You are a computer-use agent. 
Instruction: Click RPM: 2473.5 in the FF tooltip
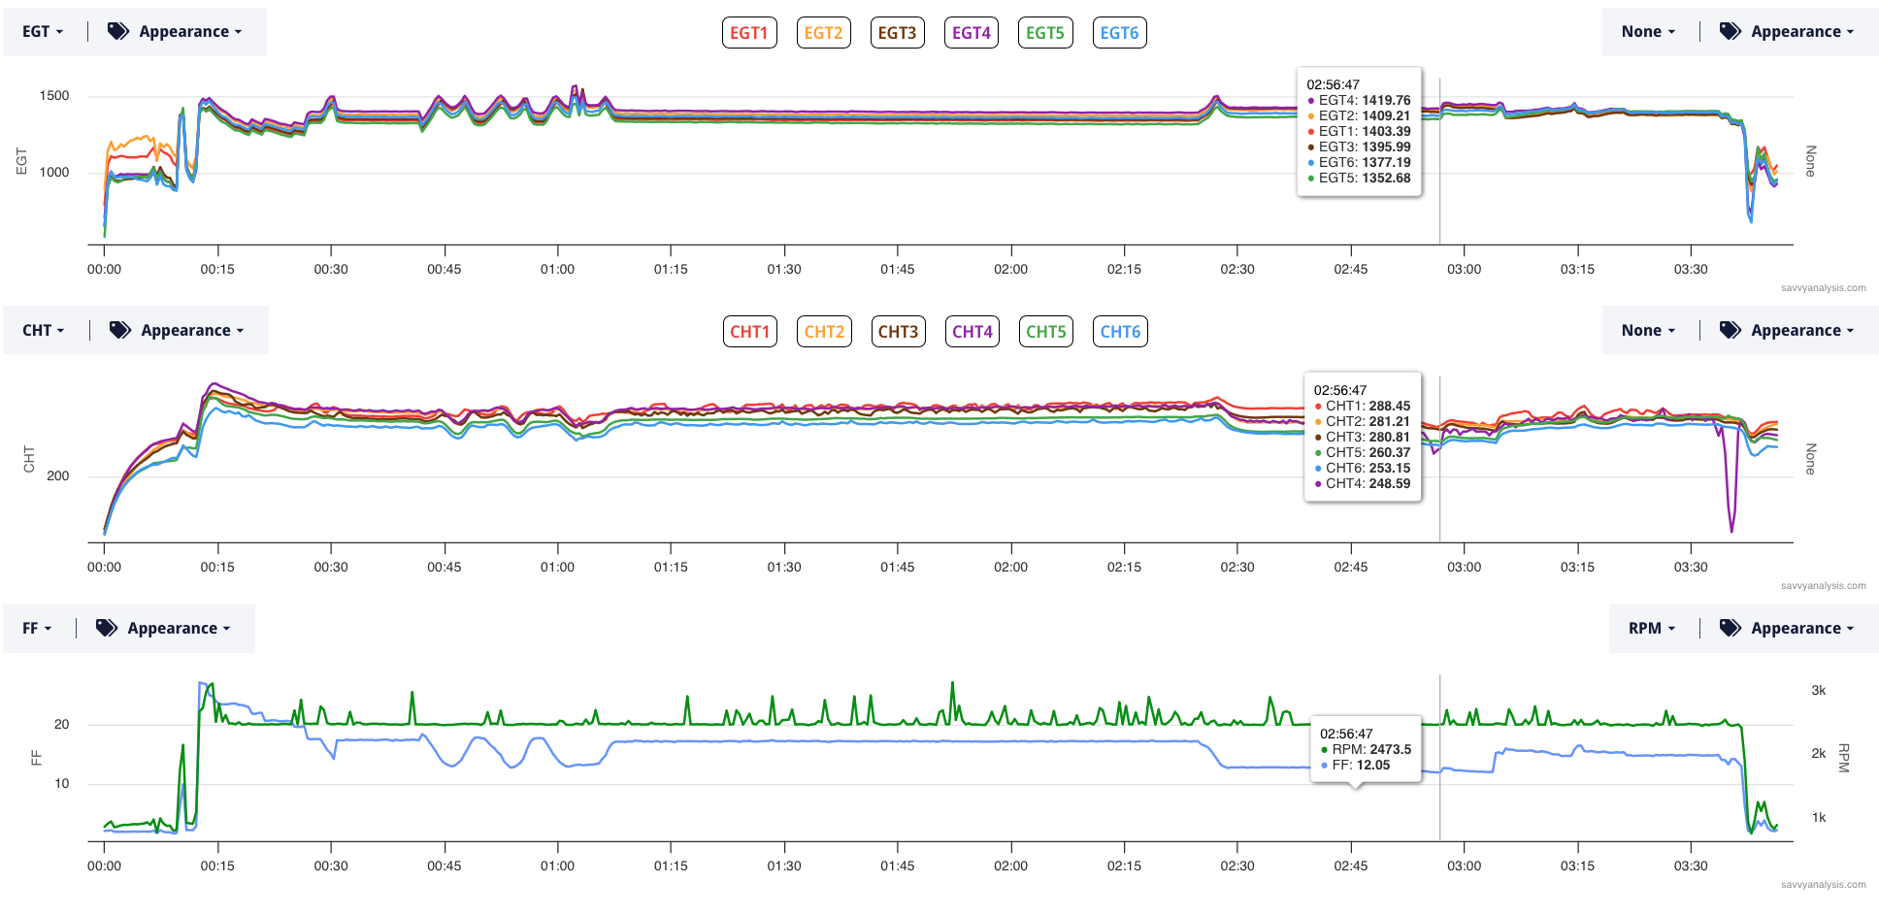[x=1367, y=750]
